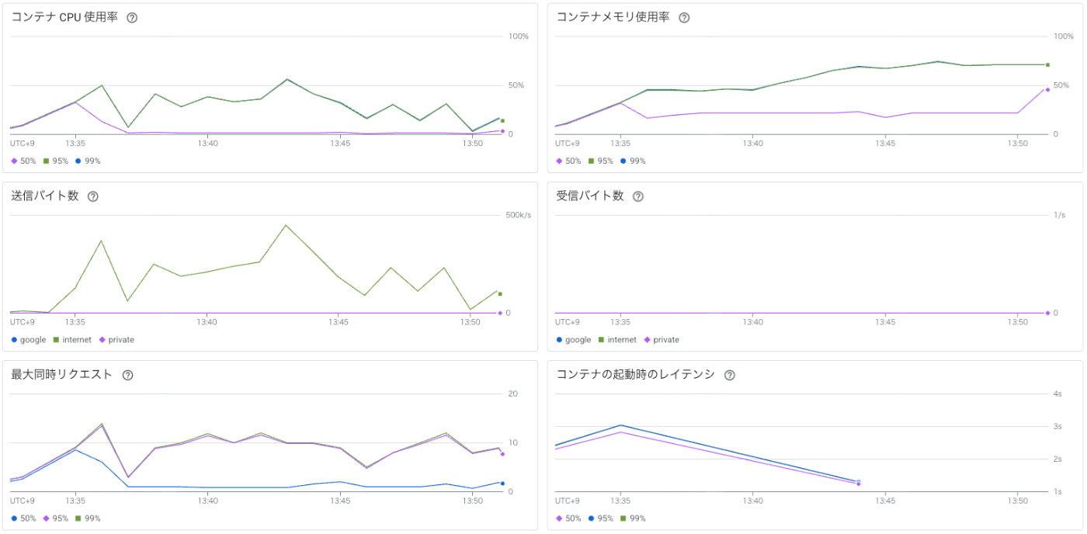
Task: Click help icon beside コンテナの起動時のレイテンシ
Action: (730, 375)
